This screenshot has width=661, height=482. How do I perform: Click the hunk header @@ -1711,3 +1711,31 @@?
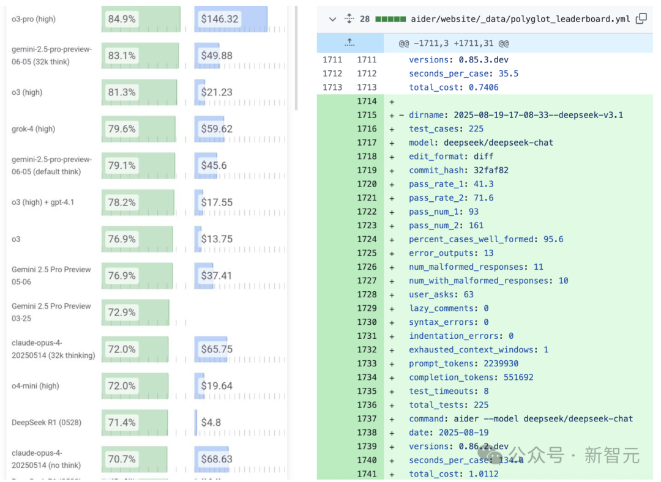point(454,43)
